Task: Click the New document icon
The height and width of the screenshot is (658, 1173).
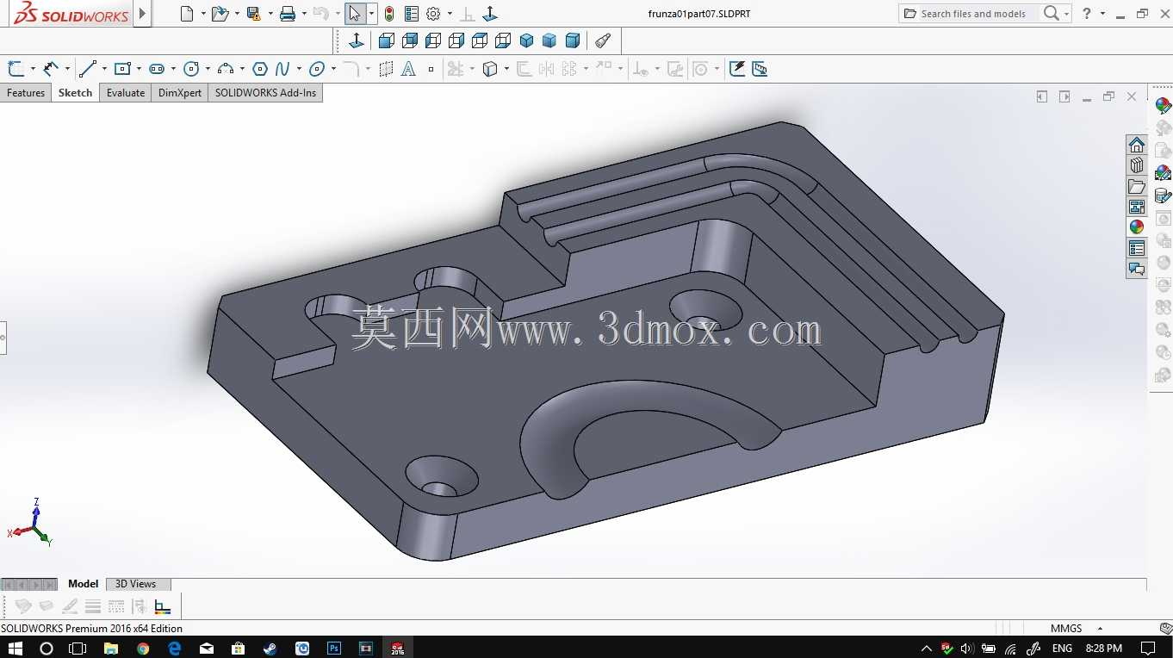Action: point(187,14)
